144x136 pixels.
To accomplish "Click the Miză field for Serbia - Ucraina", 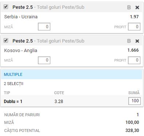I will pos(44,26).
